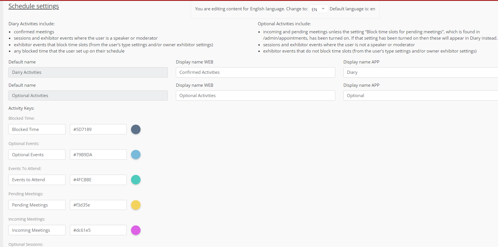Click the light blue Optional Events swatch
The image size is (498, 247).
pyautogui.click(x=136, y=155)
